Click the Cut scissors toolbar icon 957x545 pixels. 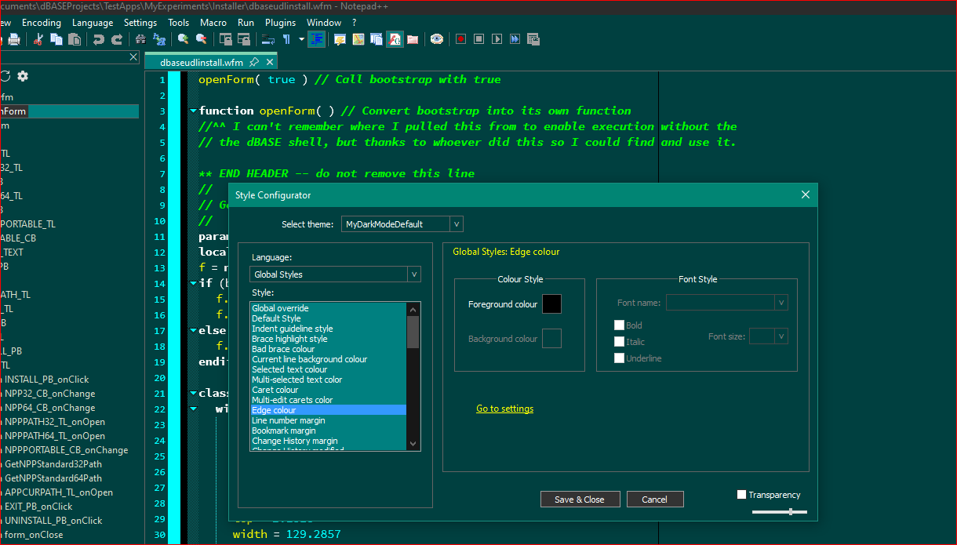click(38, 39)
